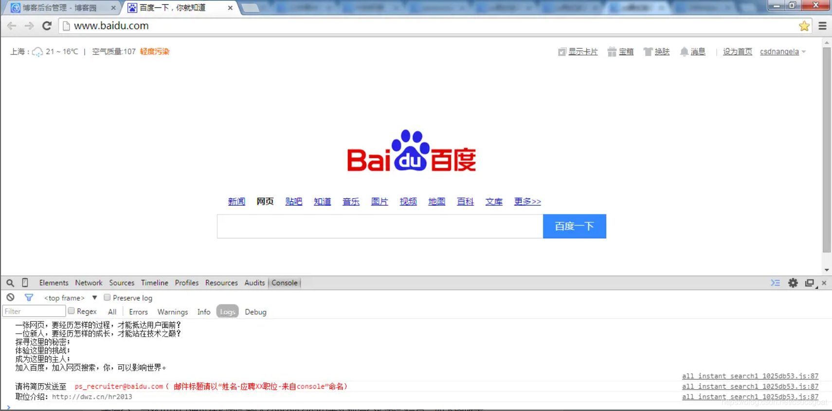Expand 更多>> for more products
The width and height of the screenshot is (832, 411).
coord(527,201)
